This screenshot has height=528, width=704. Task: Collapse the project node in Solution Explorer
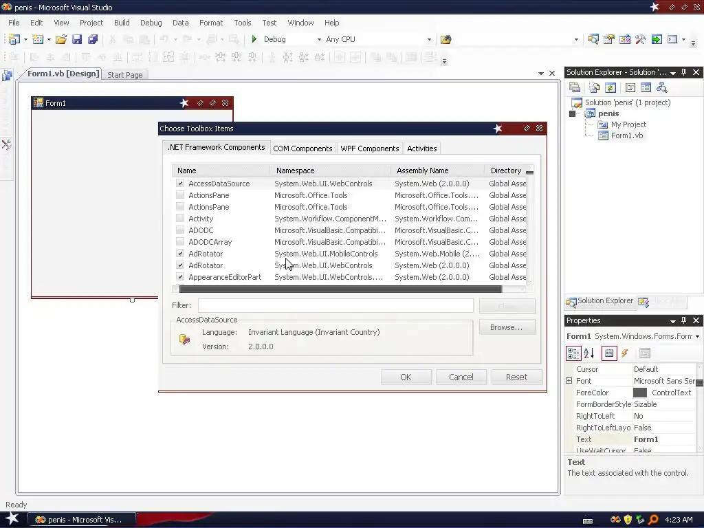(x=572, y=113)
